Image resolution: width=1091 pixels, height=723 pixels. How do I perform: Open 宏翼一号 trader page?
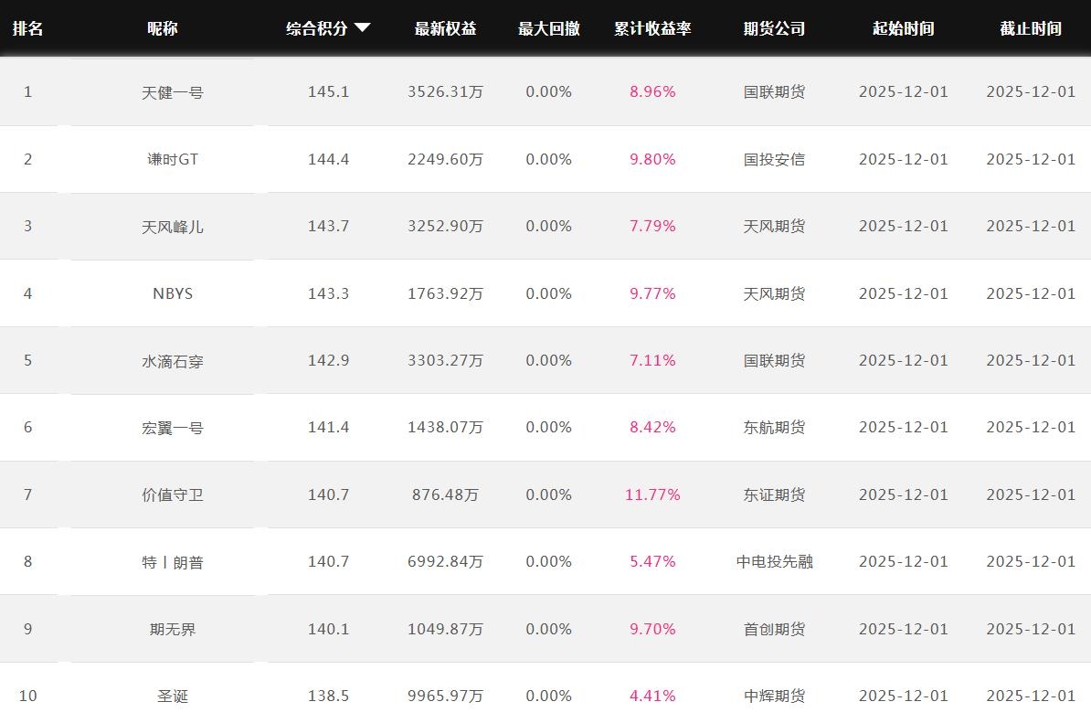click(172, 428)
